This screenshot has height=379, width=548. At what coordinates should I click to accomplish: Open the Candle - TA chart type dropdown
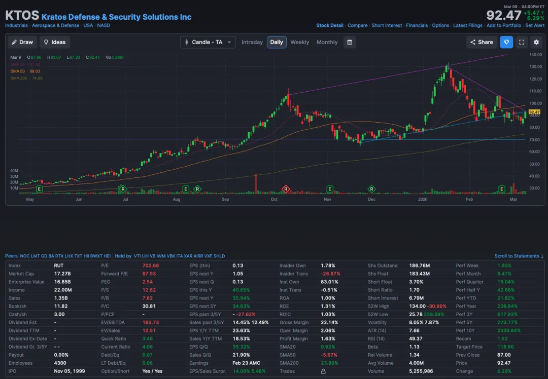[x=208, y=42]
